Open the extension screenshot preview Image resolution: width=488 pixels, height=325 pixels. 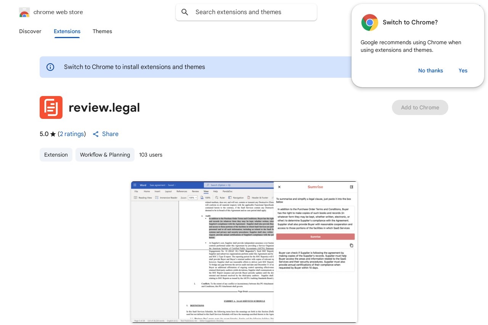pos(244,252)
